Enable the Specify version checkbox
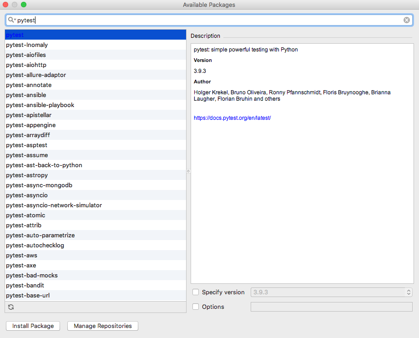419x338 pixels. pos(196,292)
